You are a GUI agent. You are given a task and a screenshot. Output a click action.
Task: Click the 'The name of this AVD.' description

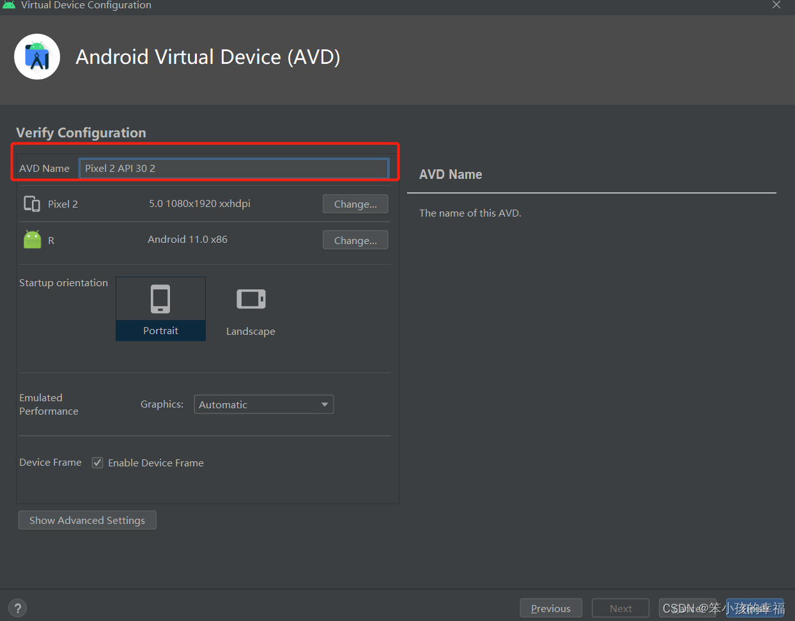pyautogui.click(x=470, y=213)
